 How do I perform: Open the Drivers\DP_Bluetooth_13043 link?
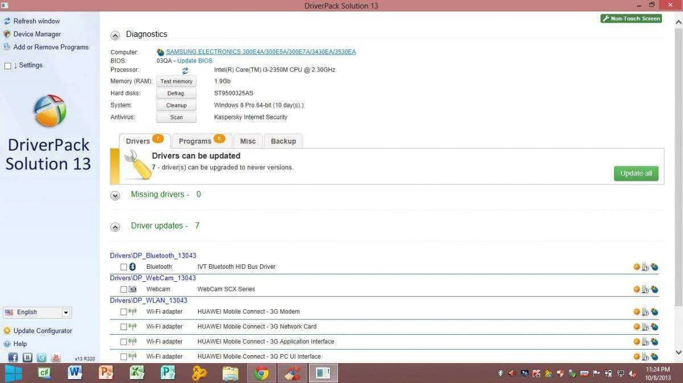[153, 256]
